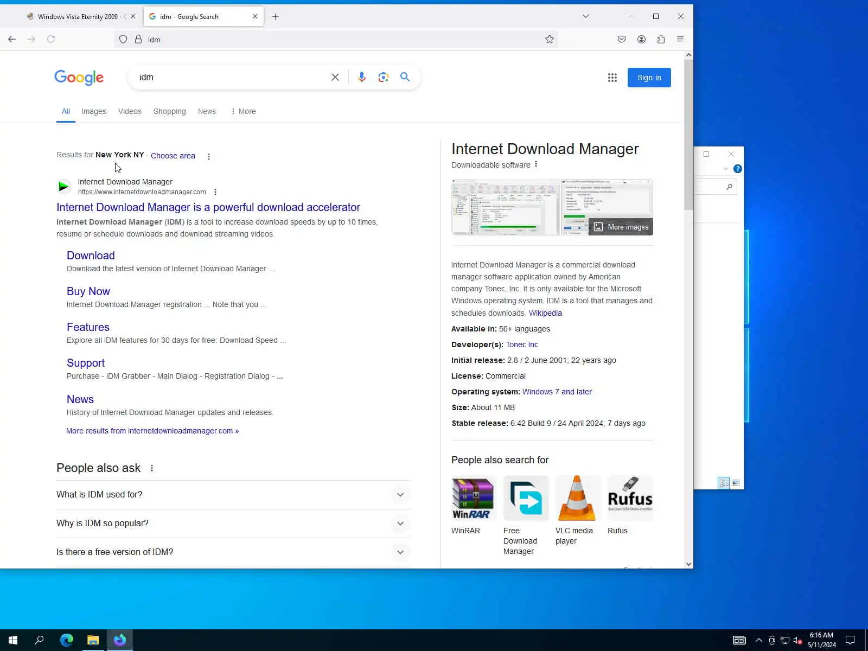Open People also ask options menu
The height and width of the screenshot is (651, 868).
[152, 468]
